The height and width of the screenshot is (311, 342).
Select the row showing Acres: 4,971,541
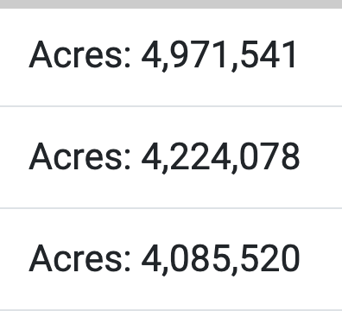click(171, 57)
